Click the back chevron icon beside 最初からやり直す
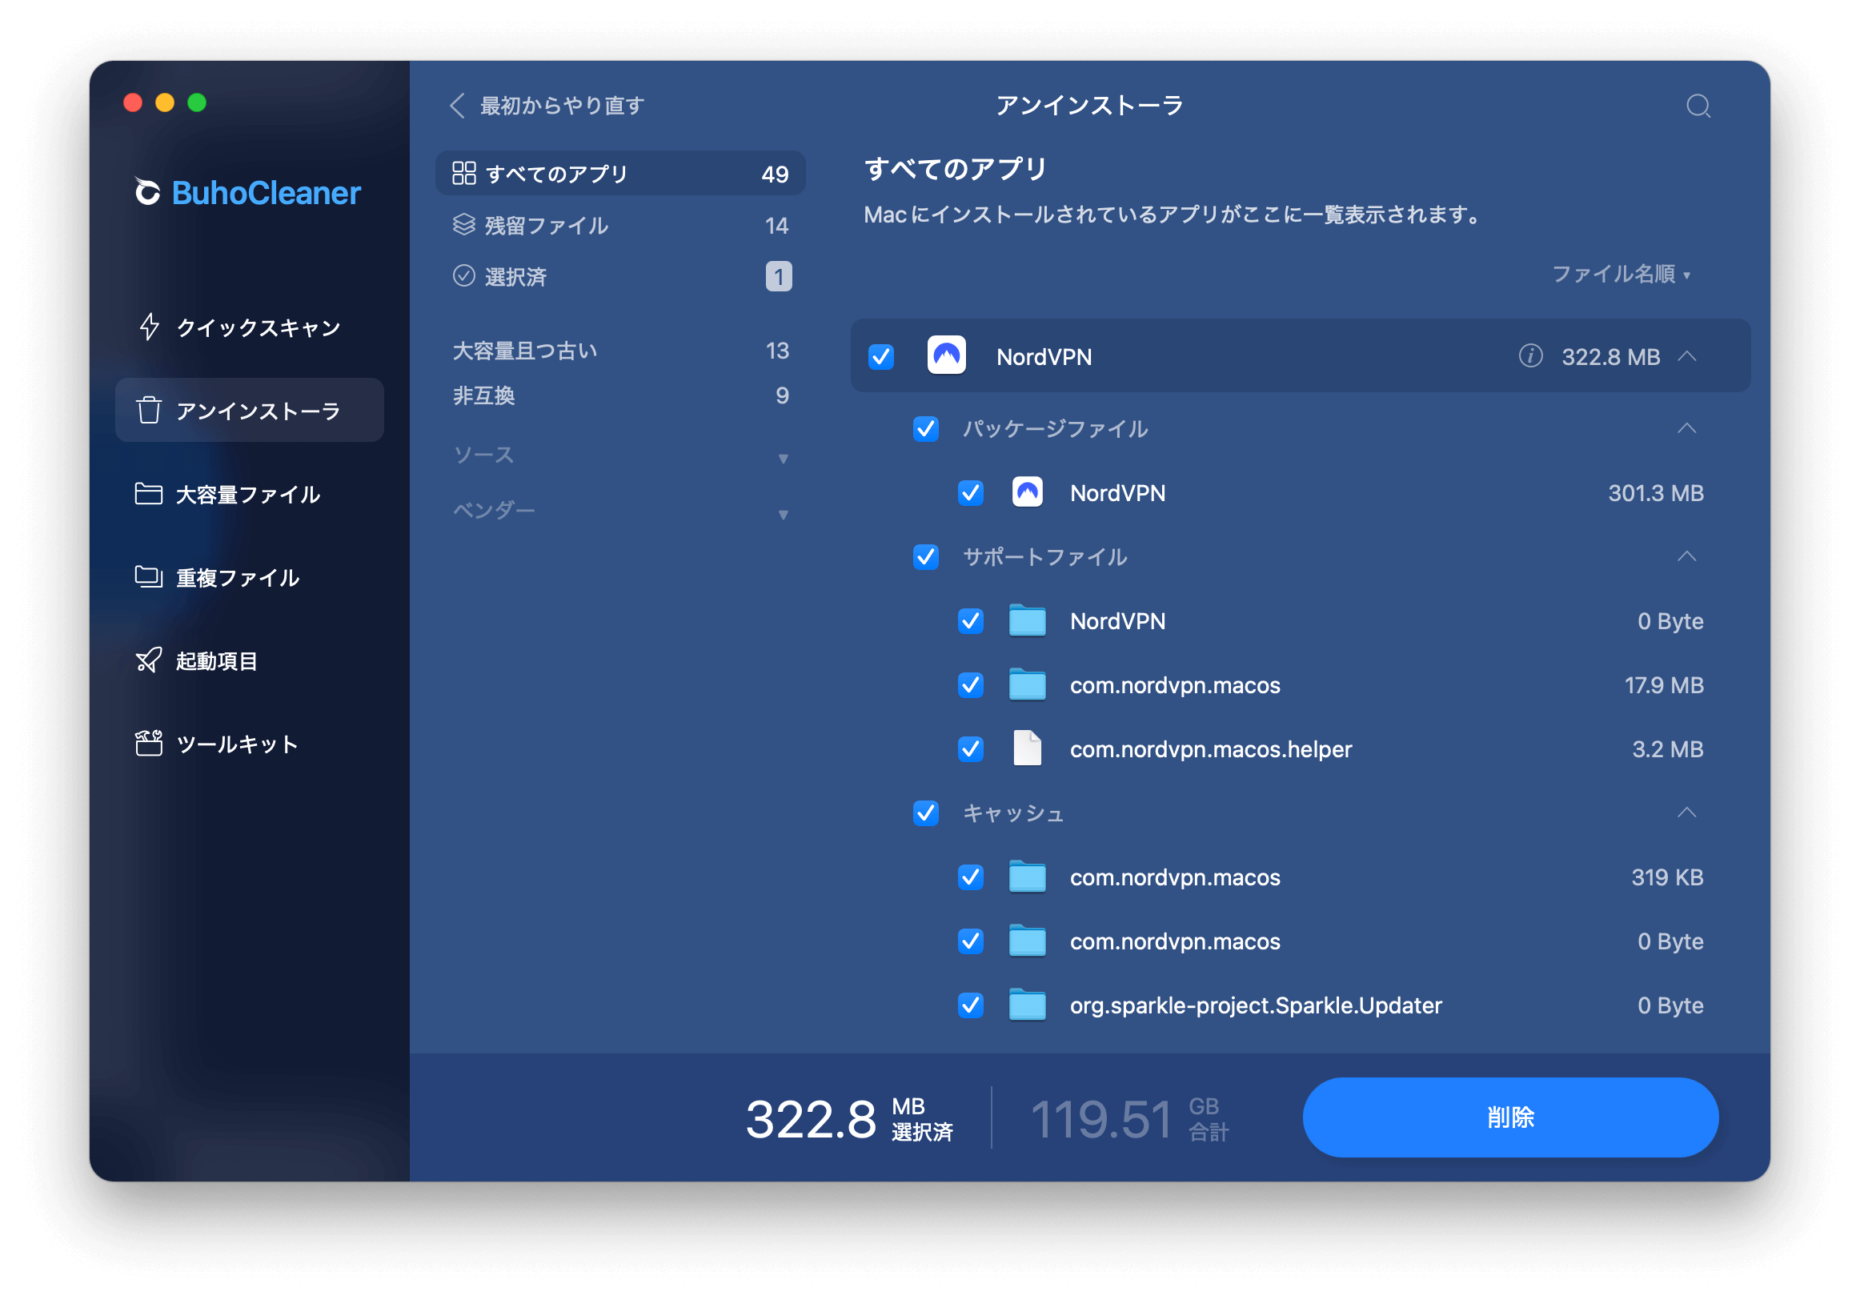 457,106
